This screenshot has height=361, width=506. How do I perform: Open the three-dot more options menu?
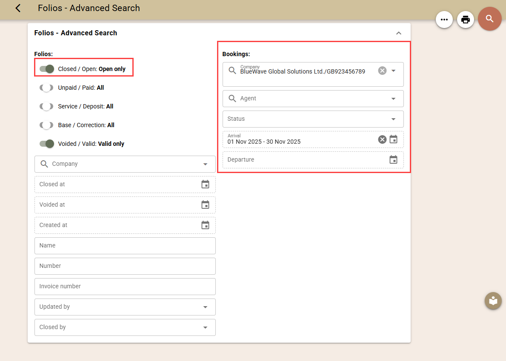(444, 20)
